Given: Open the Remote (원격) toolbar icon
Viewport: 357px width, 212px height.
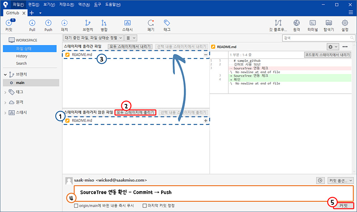Looking at the screenshot, I should [296, 25].
